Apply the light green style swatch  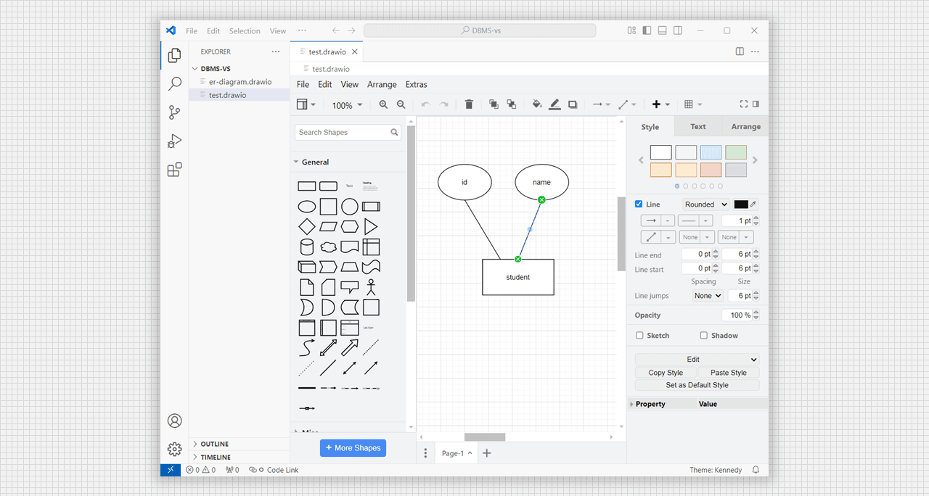(736, 152)
